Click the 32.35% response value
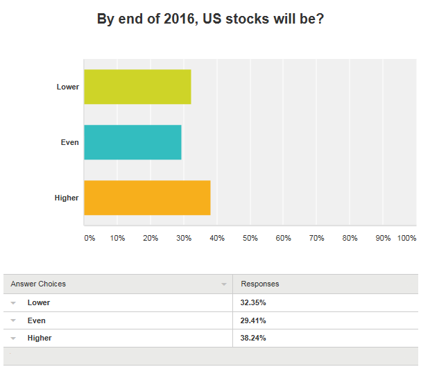The width and height of the screenshot is (421, 369). [253, 302]
